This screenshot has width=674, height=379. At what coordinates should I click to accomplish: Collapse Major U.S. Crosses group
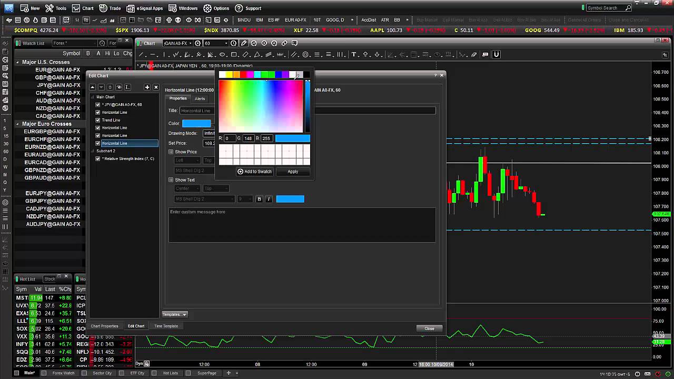click(17, 62)
